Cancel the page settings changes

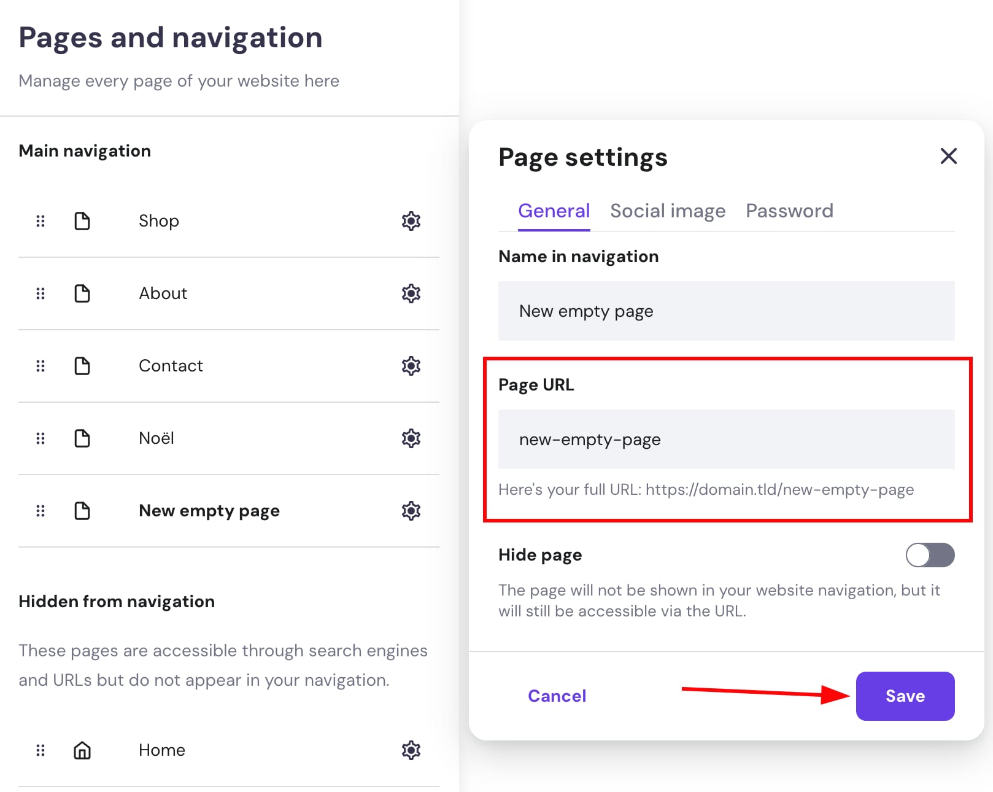coord(557,696)
